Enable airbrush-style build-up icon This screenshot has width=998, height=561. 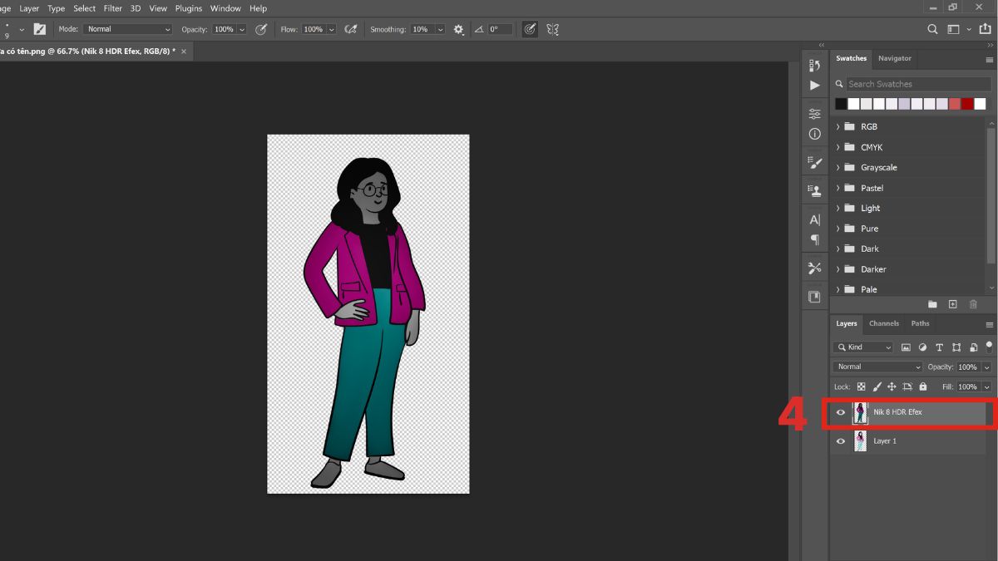click(x=351, y=29)
